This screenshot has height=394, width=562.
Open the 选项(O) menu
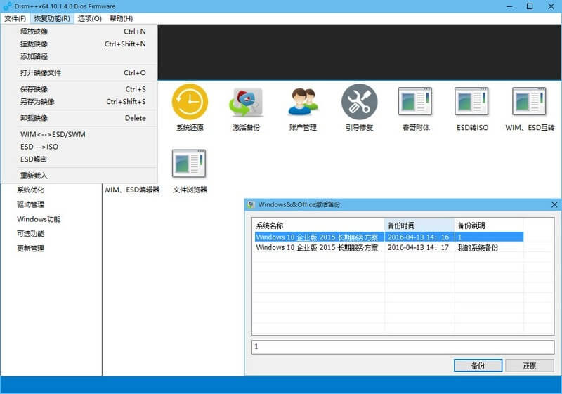click(x=89, y=18)
